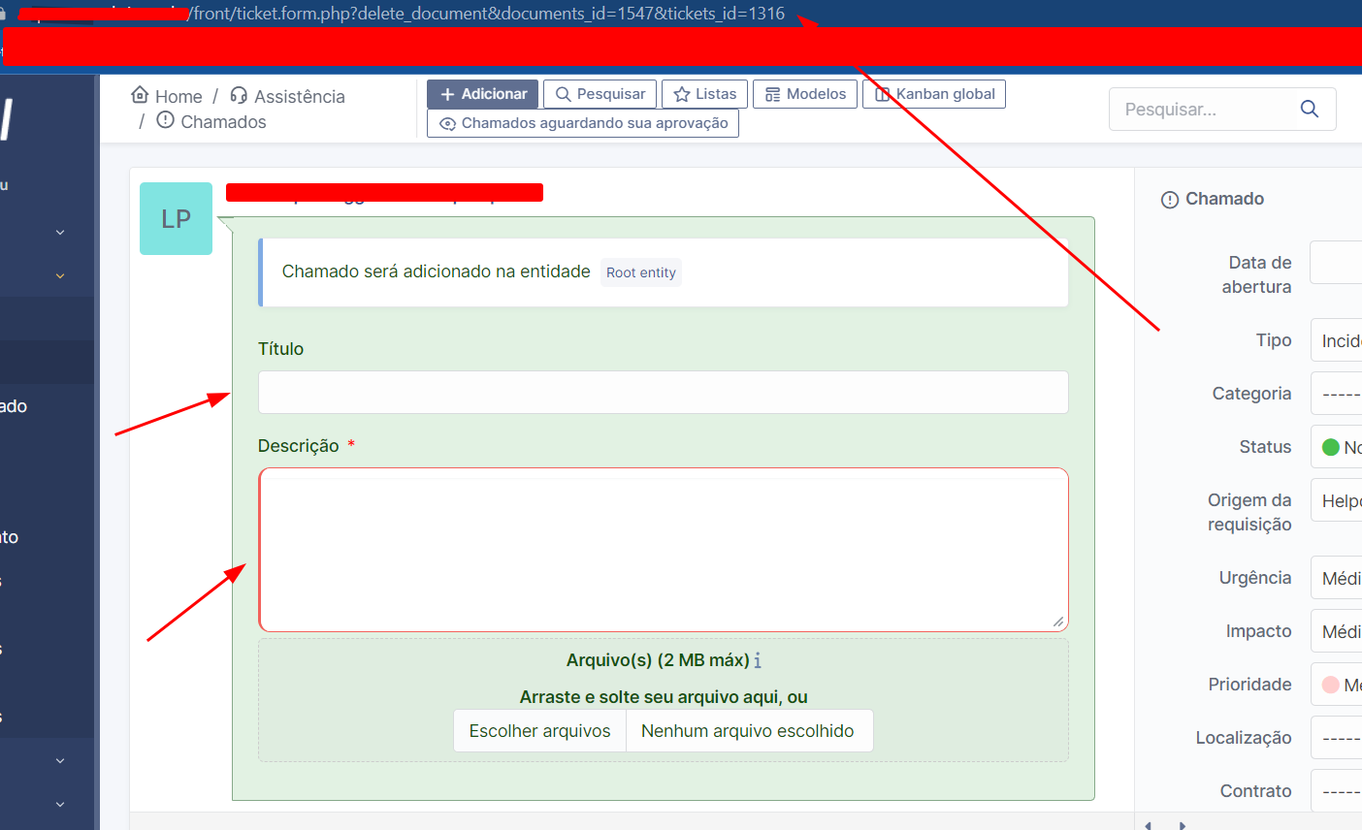Screen dimensions: 1362x830
Task: Click the Root entity badge in the notice
Action: point(640,272)
